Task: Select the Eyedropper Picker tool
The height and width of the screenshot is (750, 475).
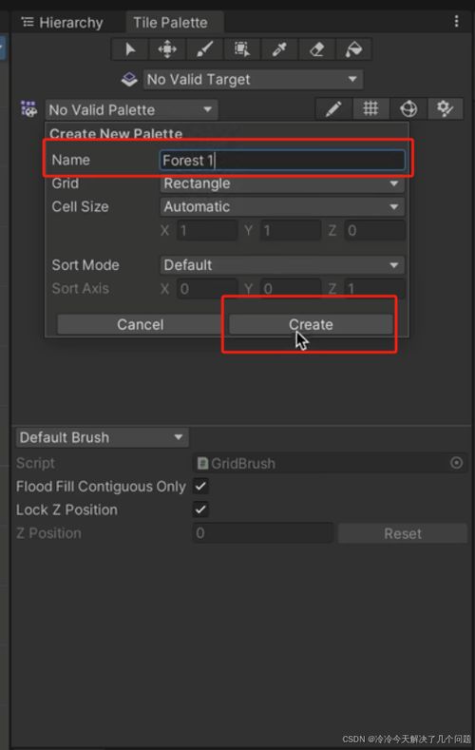Action: pos(279,49)
